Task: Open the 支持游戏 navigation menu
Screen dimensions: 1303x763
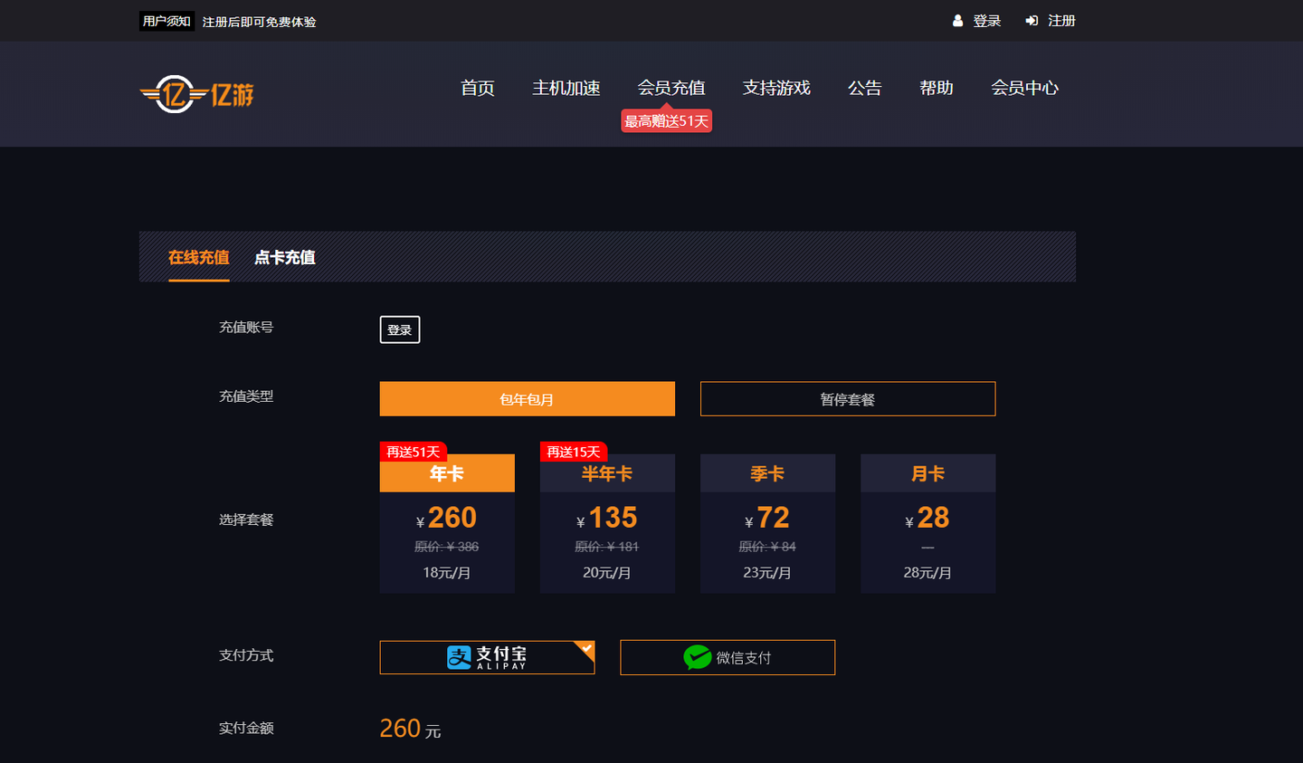Action: point(776,88)
